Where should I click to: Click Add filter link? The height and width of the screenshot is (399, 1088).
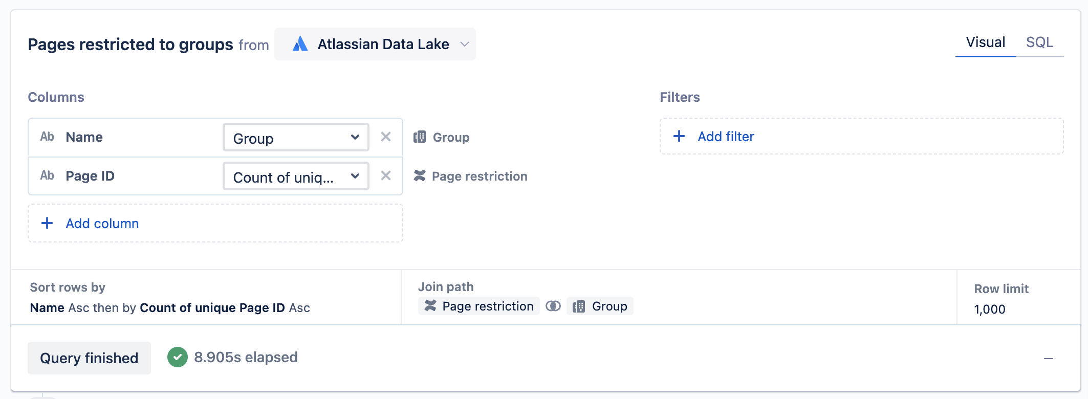point(726,137)
